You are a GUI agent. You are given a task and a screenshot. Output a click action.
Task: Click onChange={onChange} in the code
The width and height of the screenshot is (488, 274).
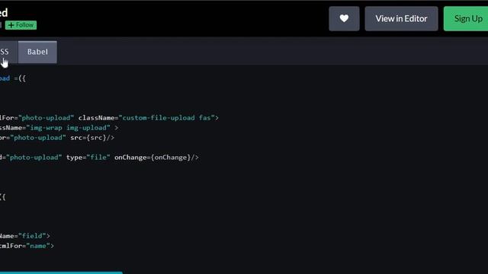click(152, 158)
